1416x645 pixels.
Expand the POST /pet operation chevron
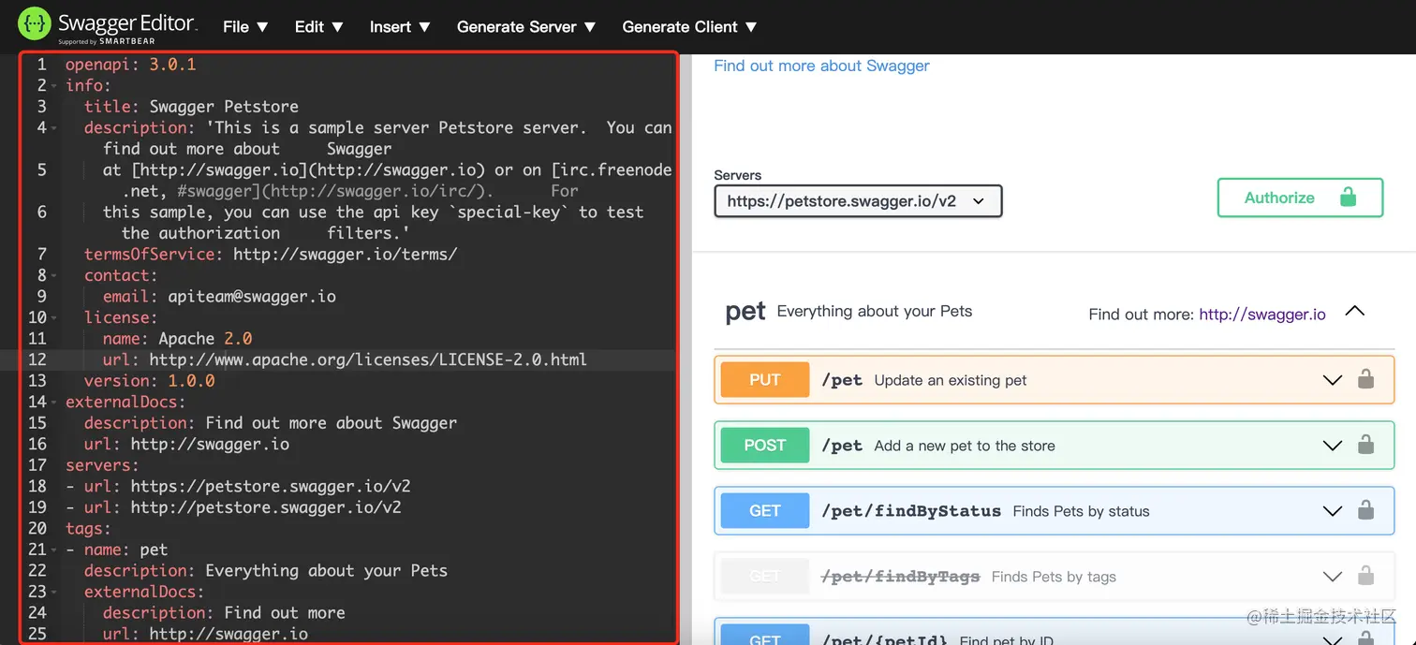tap(1332, 446)
